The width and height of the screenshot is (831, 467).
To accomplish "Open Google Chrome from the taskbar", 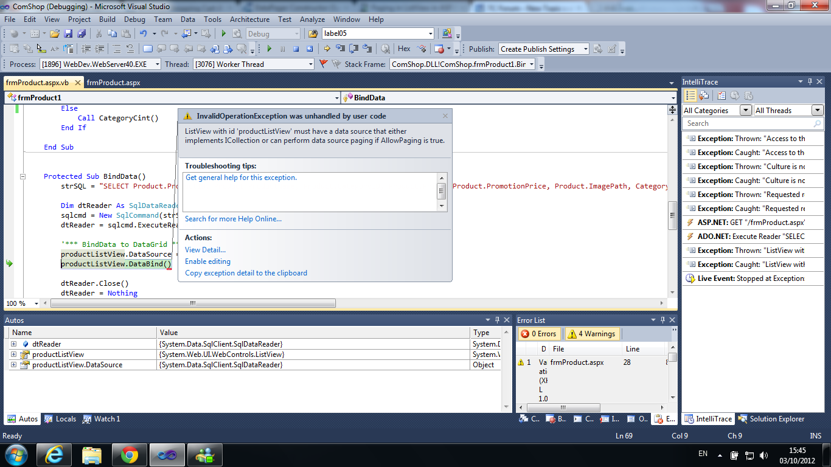I will 129,455.
